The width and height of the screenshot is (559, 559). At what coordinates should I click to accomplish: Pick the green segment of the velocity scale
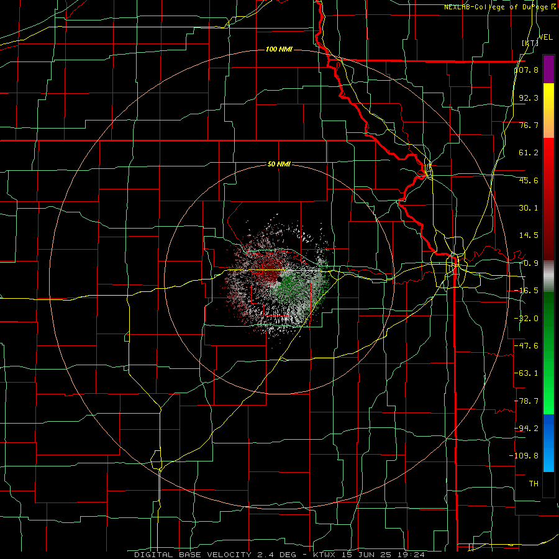click(548, 353)
